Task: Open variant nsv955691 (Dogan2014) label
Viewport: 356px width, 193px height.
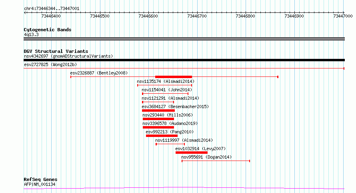Action: tap(207, 157)
